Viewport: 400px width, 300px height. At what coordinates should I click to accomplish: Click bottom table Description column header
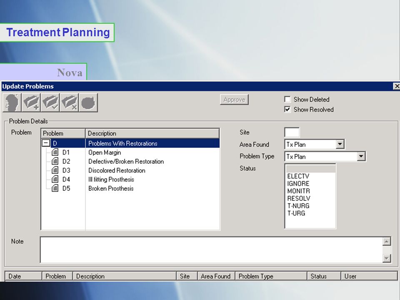click(x=125, y=276)
